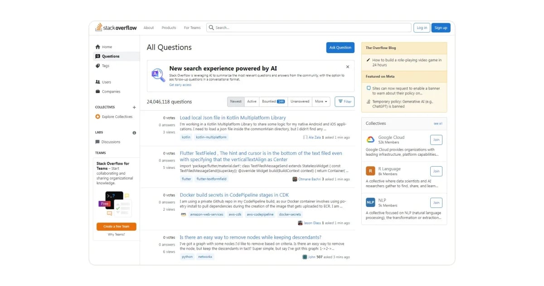The height and width of the screenshot is (286, 544).
Task: Click the Ask Question button
Action: [x=340, y=47]
